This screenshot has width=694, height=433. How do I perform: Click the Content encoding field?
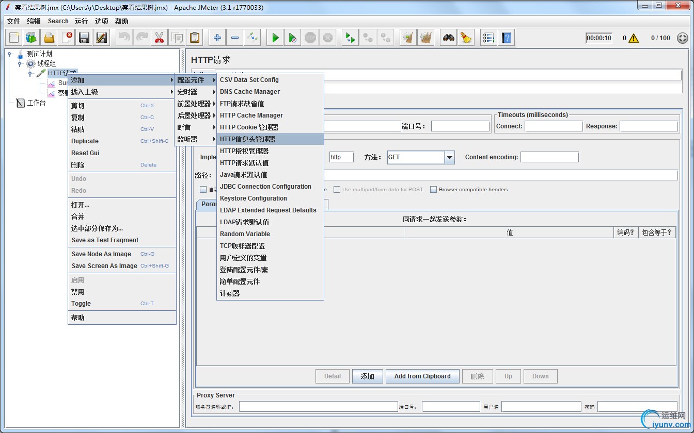[549, 157]
